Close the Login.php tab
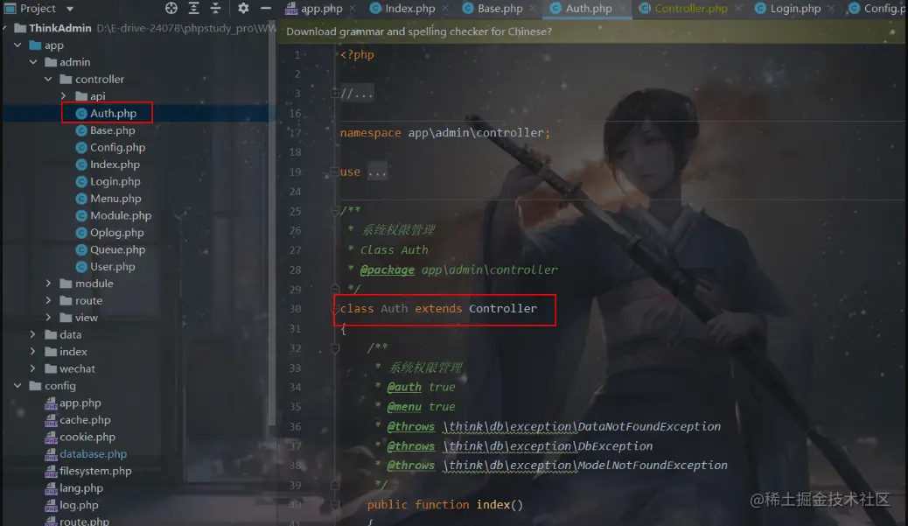 [831, 9]
